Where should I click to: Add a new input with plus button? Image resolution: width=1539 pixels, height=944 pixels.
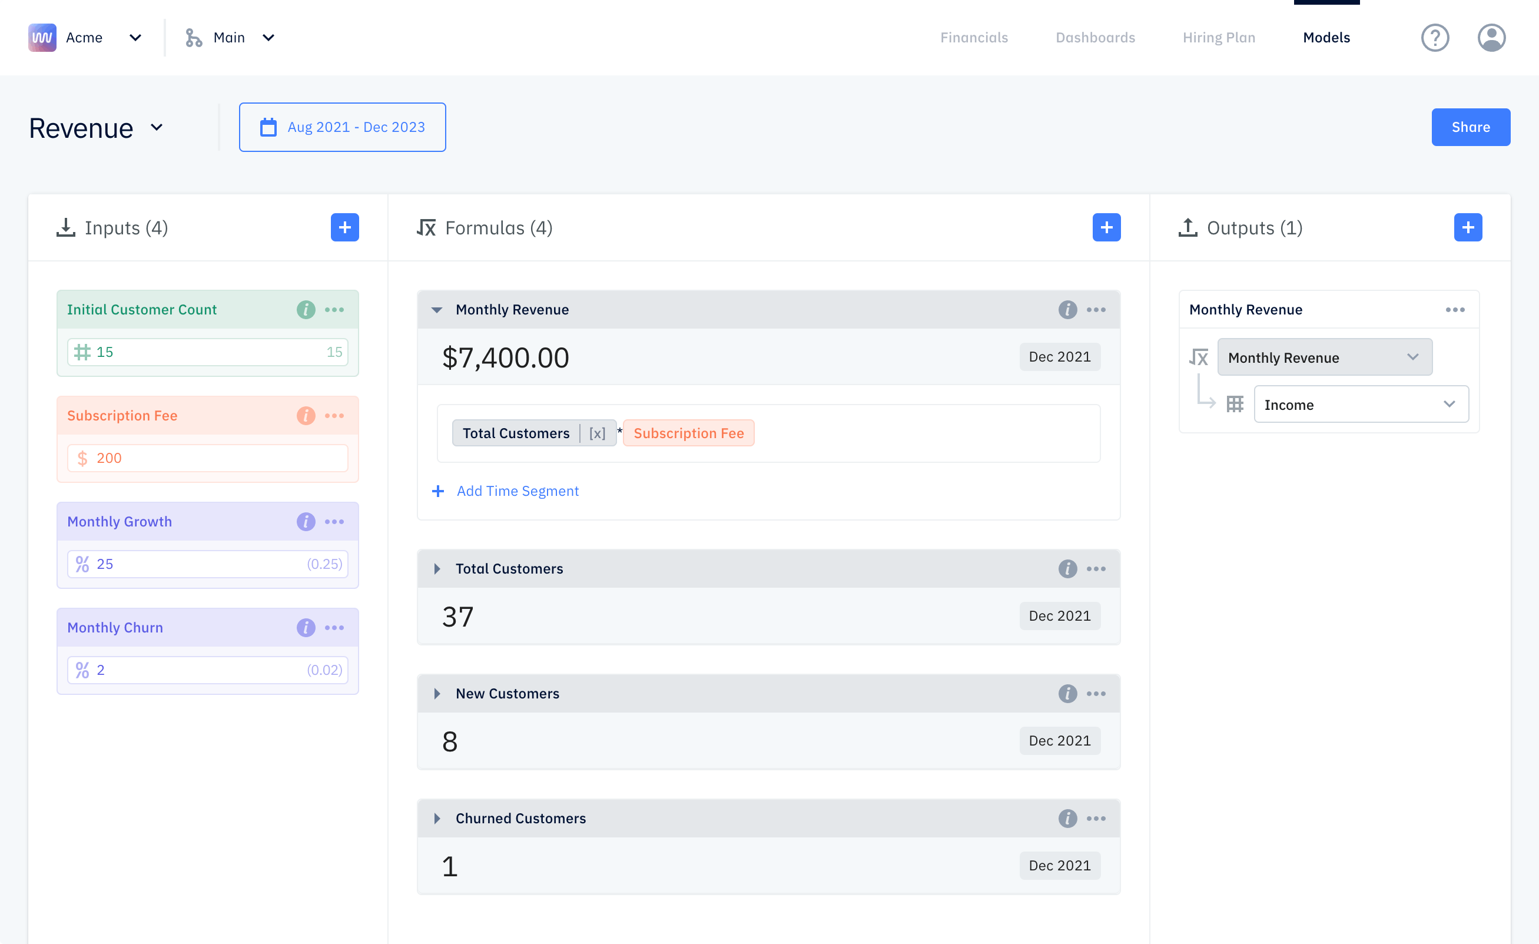pyautogui.click(x=345, y=227)
